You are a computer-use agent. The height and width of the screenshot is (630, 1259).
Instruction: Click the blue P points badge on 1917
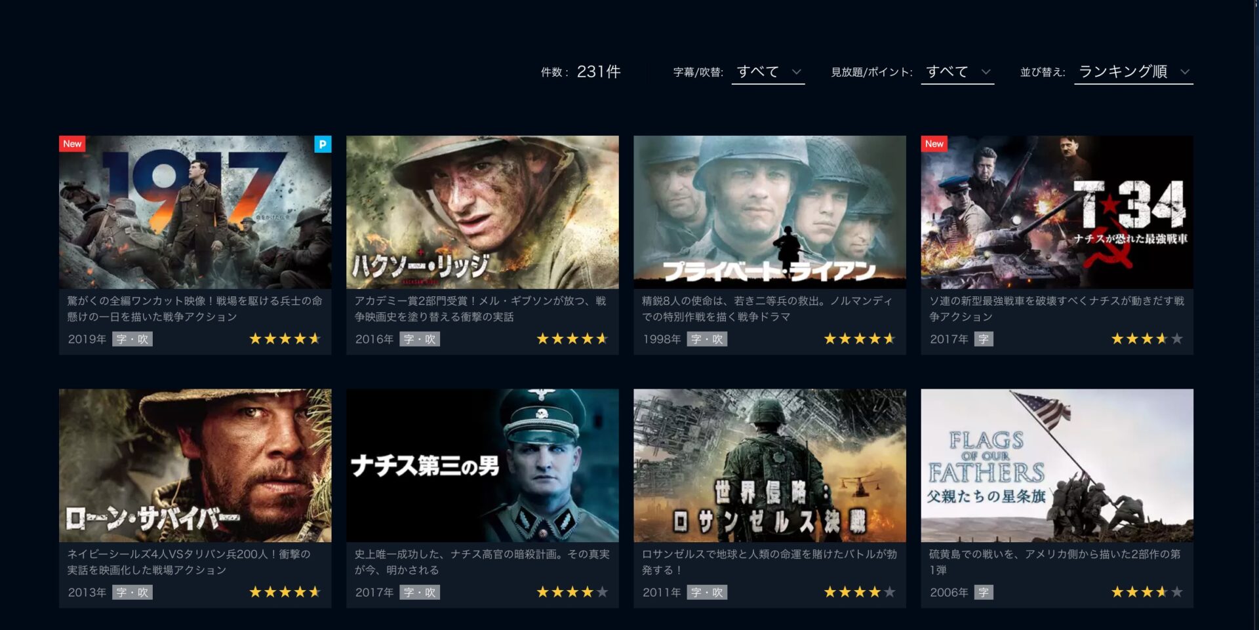pos(323,144)
